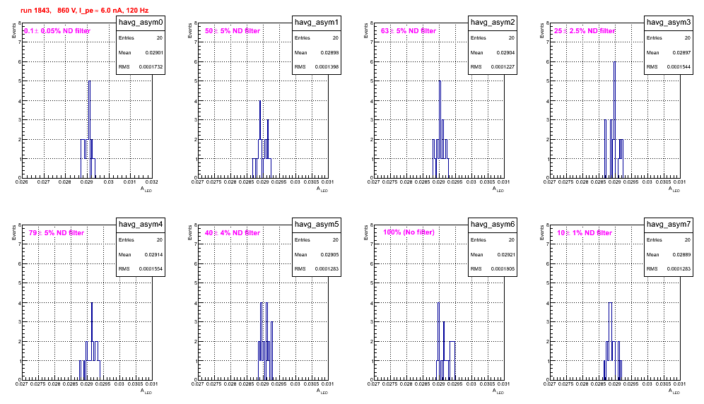This screenshot has height=404, width=704.
Task: Select the havg_asym0 stats box title
Action: 141,23
